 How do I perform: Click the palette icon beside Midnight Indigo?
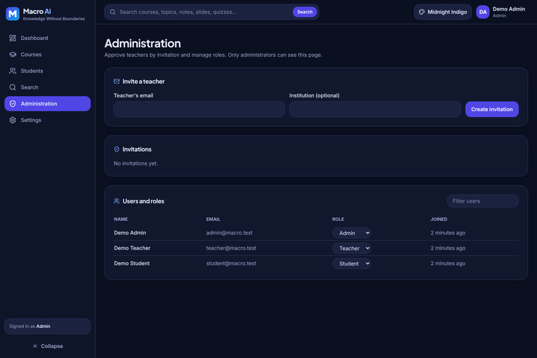422,12
